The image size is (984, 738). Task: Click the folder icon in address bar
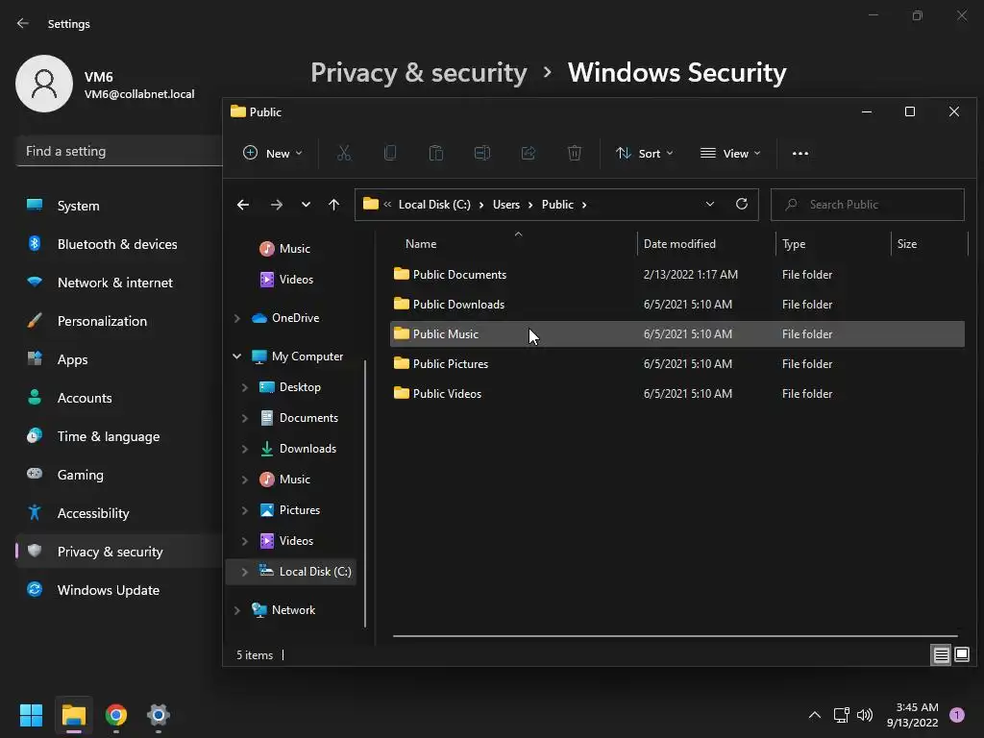coord(371,204)
